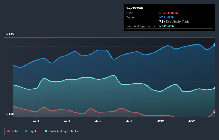Image resolution: width=219 pixels, height=140 pixels.
Task: Click the teal Cash And Equivalents legend dot
Action: 46,131
